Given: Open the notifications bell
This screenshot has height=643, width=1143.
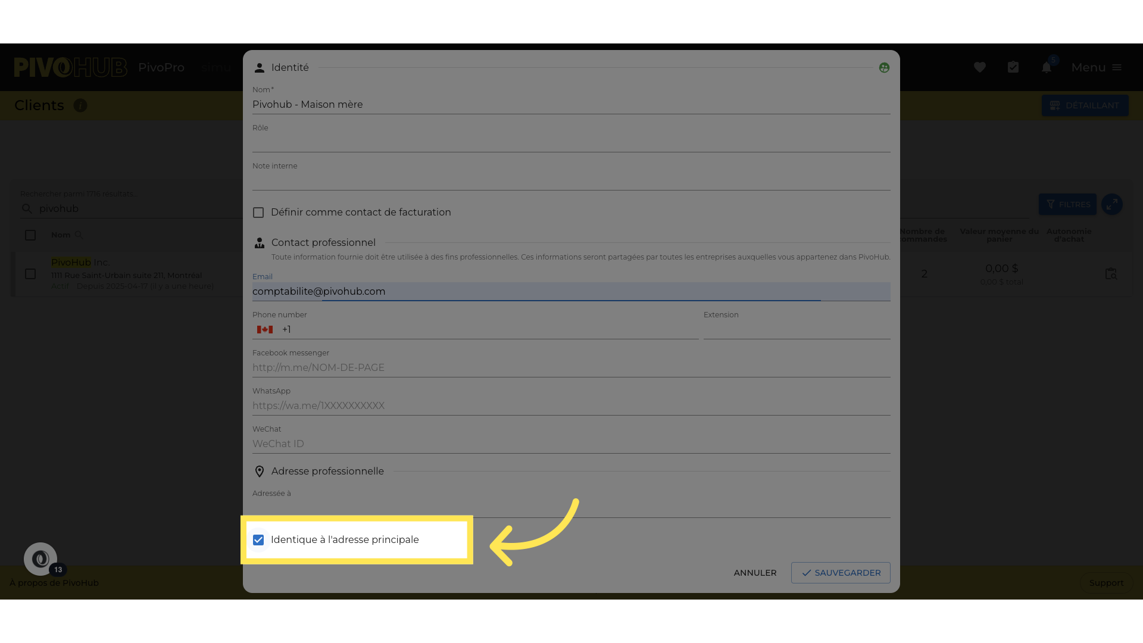Looking at the screenshot, I should (1046, 67).
